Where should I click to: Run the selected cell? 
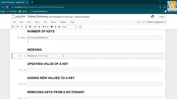click(x=46, y=27)
